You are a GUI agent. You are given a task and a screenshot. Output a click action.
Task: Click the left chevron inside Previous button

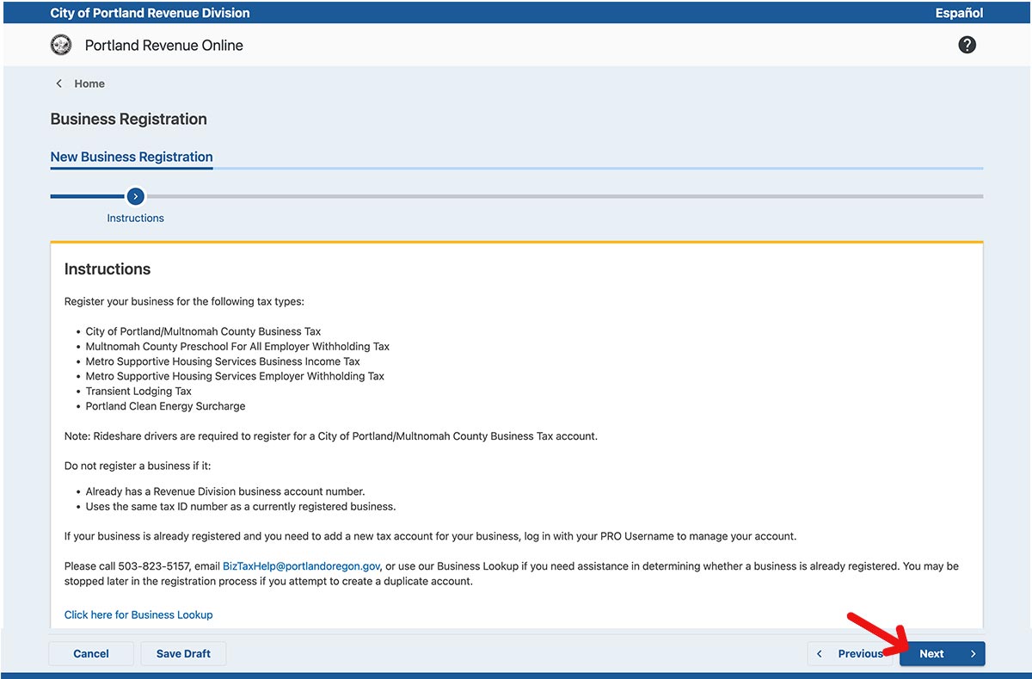(820, 654)
